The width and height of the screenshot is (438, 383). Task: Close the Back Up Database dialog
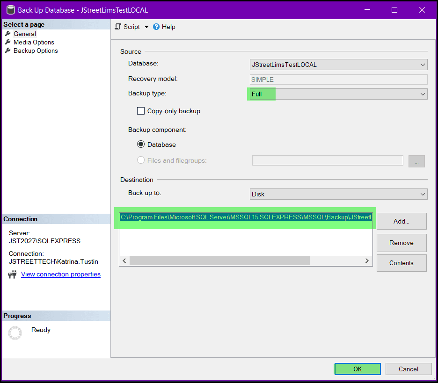point(422,10)
